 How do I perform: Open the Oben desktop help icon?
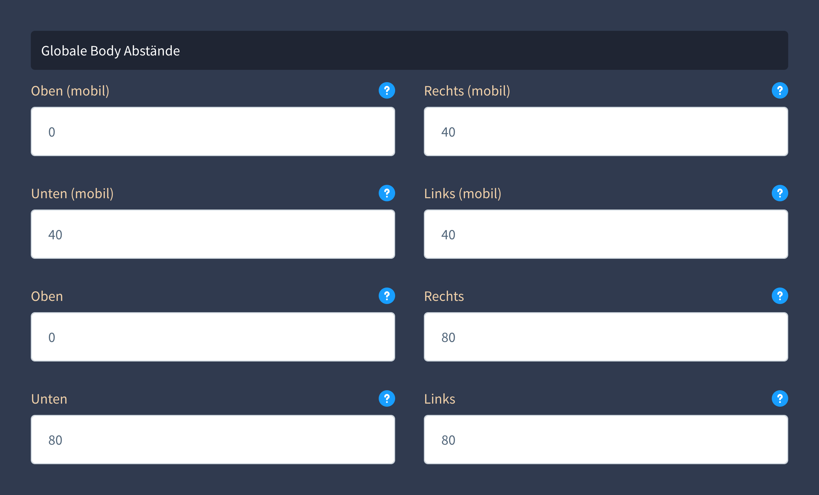(x=387, y=296)
